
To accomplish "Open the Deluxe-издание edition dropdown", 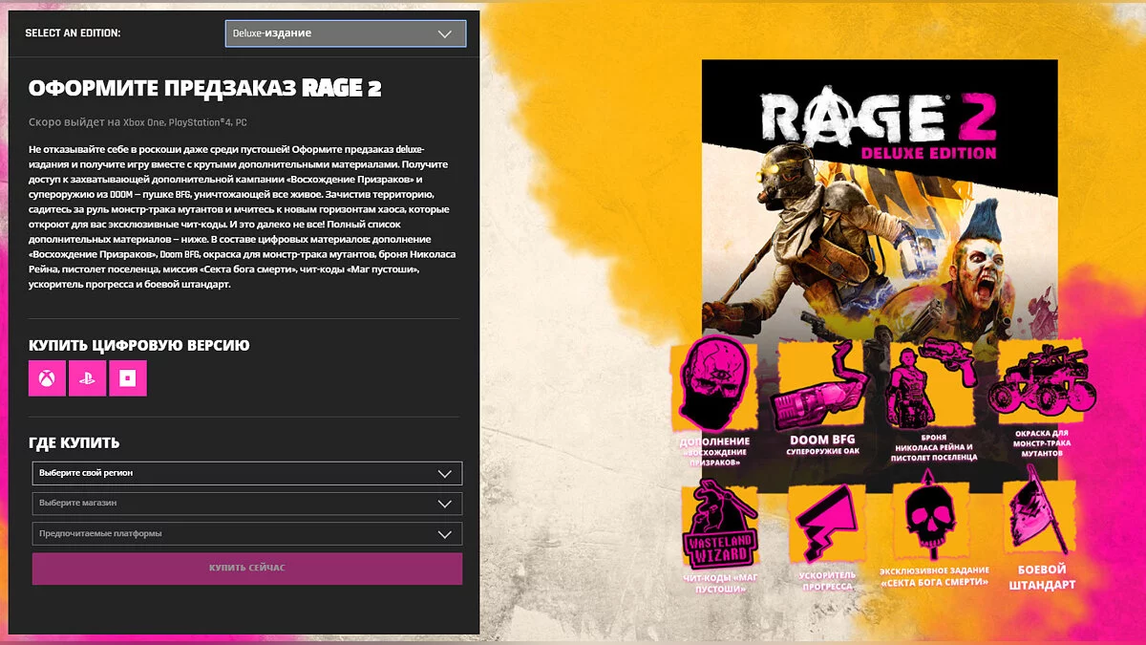I will pyautogui.click(x=346, y=33).
